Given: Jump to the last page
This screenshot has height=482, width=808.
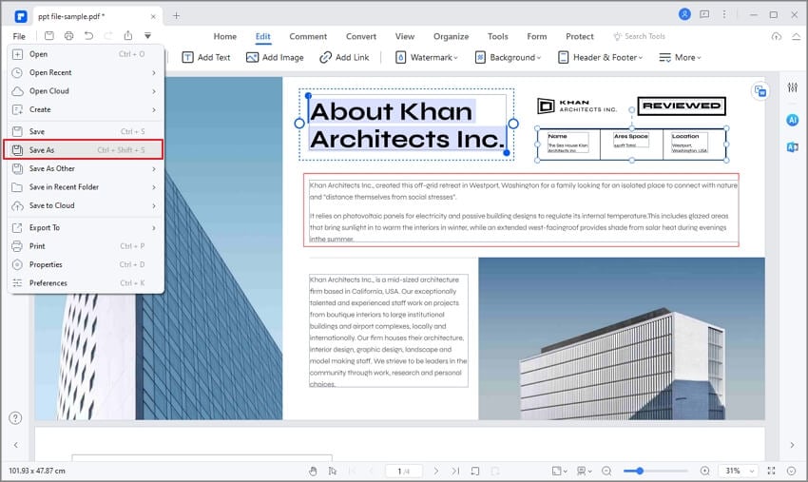Looking at the screenshot, I should click(455, 471).
